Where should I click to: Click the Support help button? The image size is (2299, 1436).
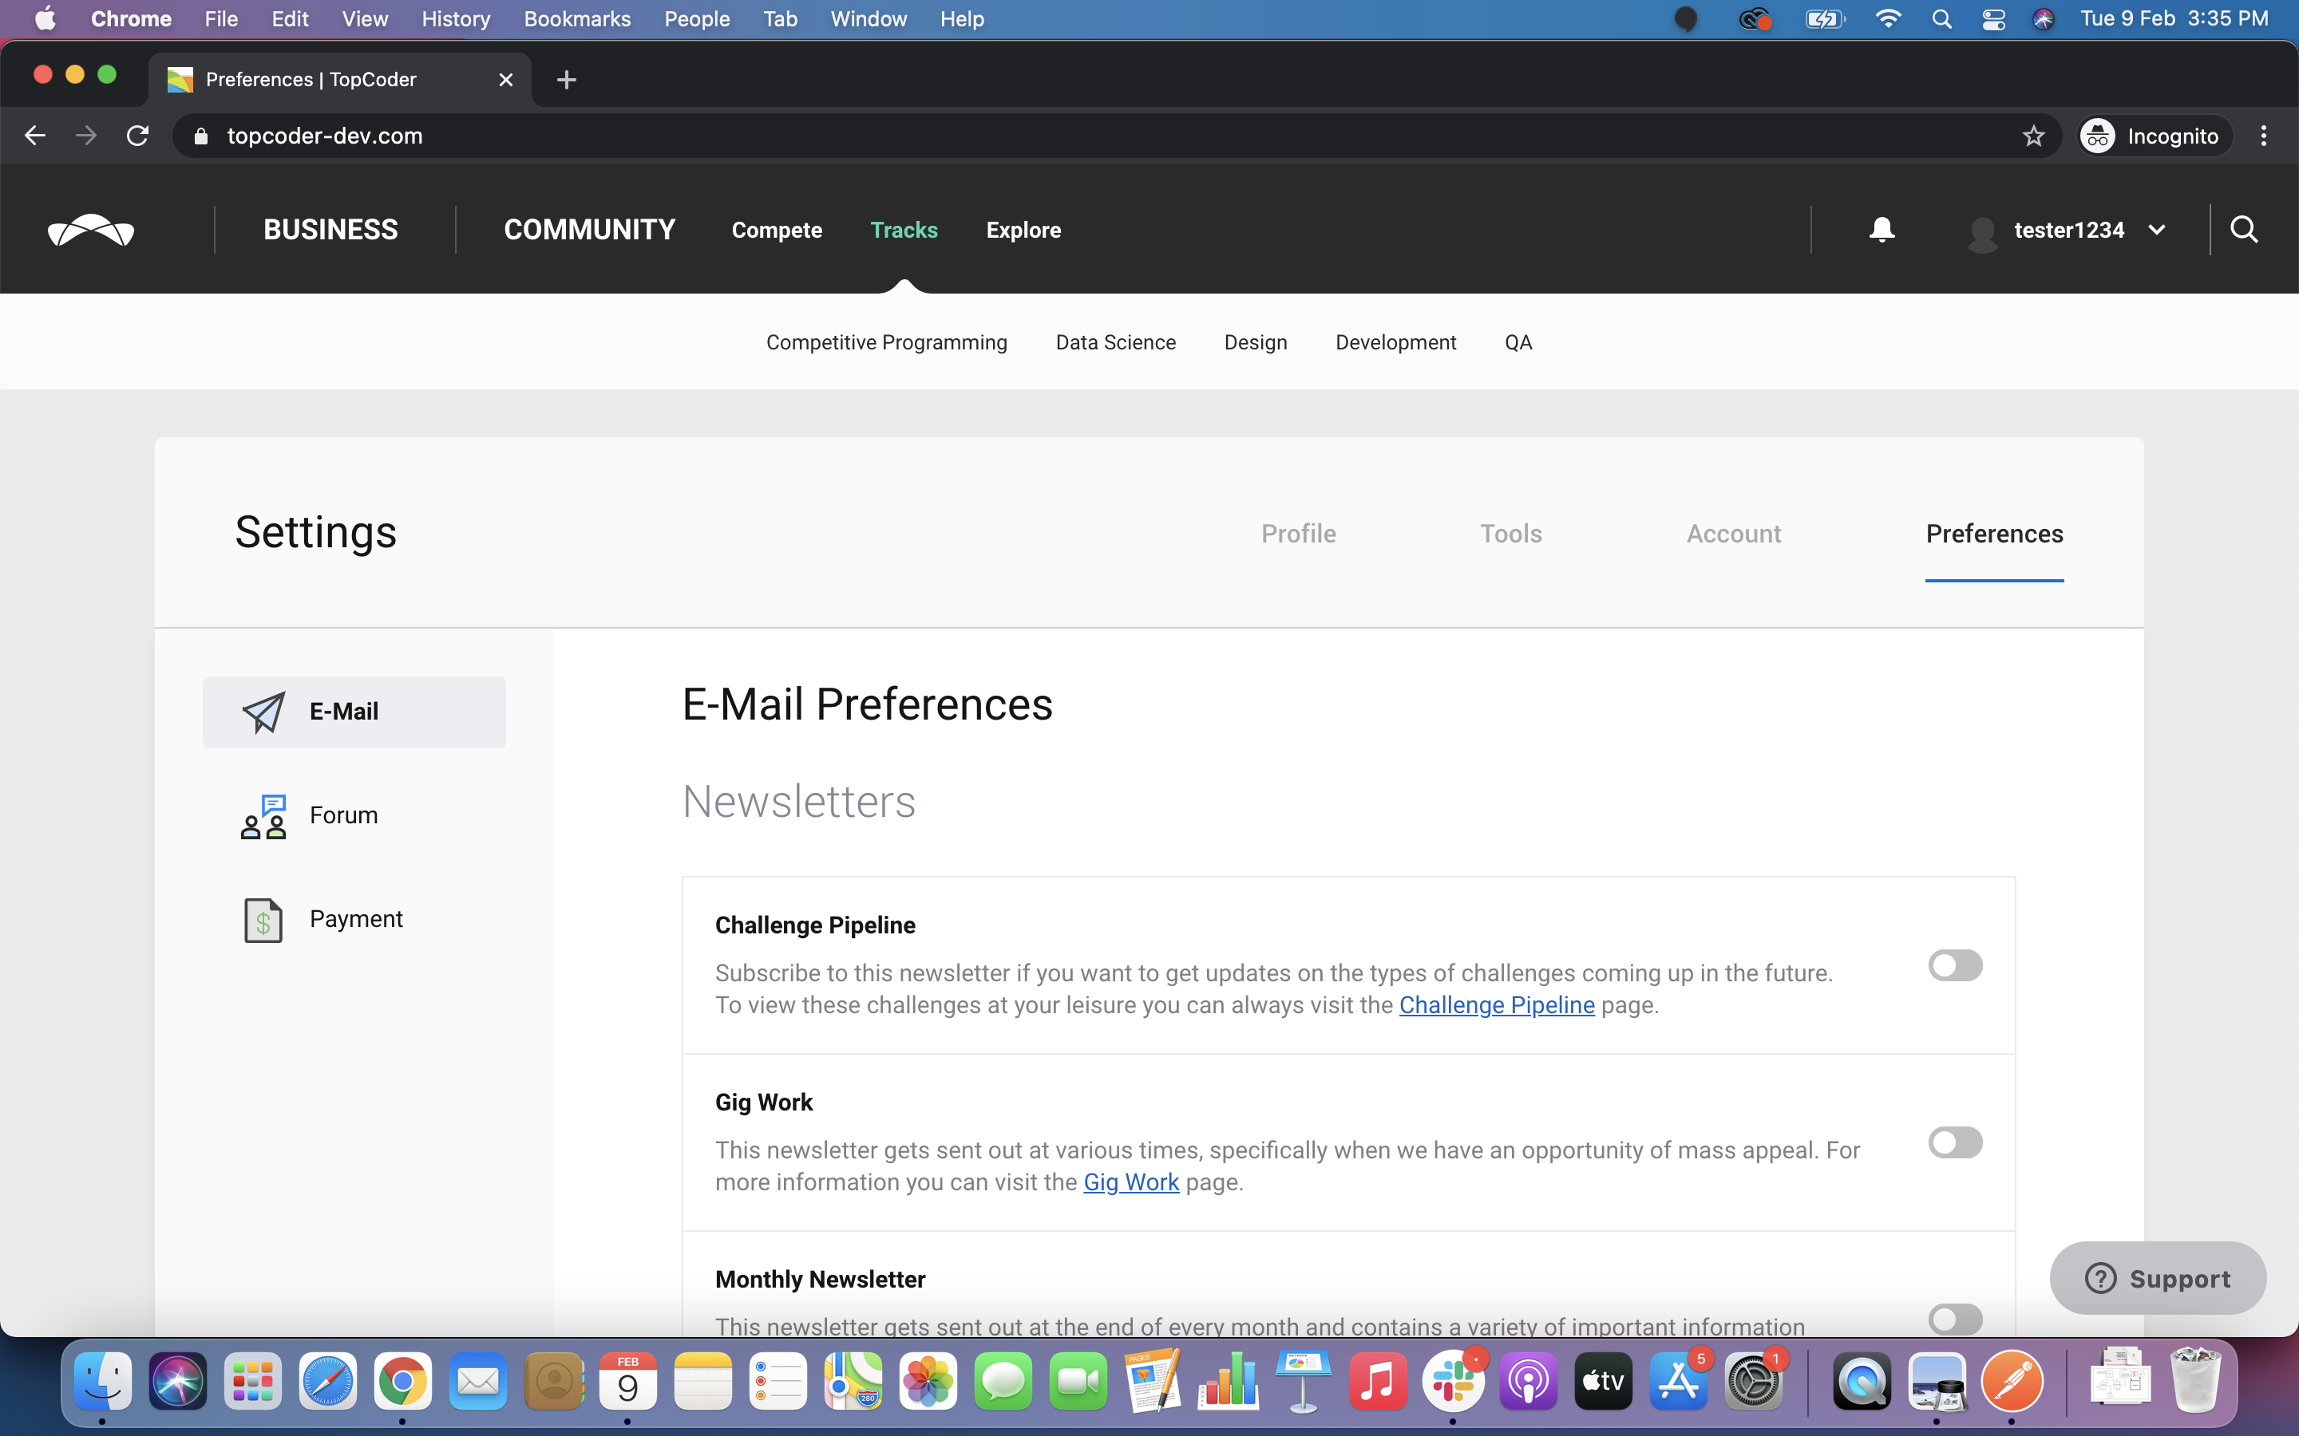click(2158, 1278)
